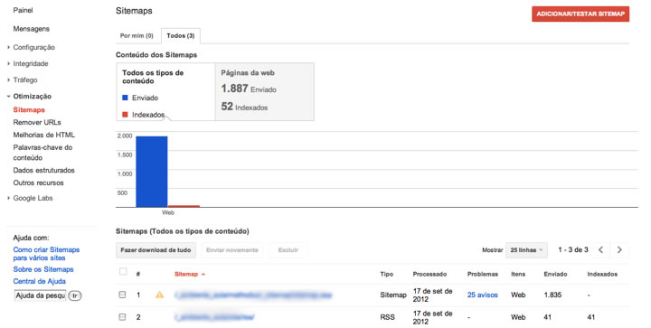Select Todos os tipos de conteúdo card
The width and height of the screenshot is (651, 328).
point(165,91)
